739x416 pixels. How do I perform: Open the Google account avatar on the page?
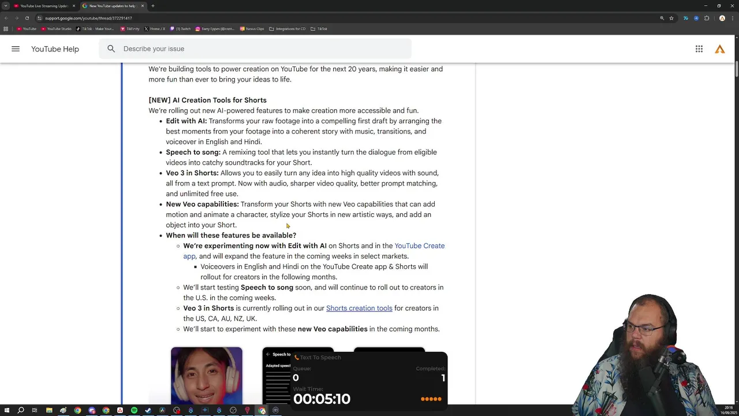click(x=720, y=49)
